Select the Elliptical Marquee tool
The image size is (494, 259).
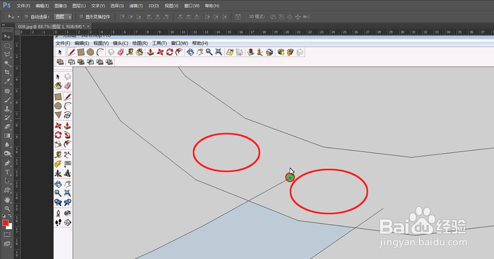[x=7, y=45]
